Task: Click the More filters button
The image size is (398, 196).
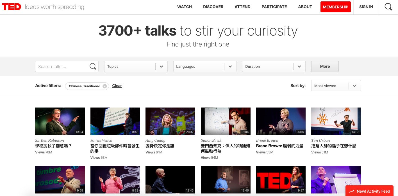Action: 325,66
